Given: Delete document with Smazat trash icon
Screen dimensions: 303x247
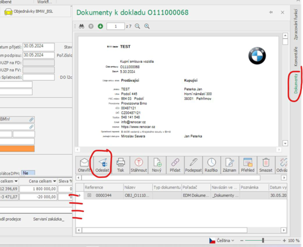Looking at the screenshot, I should click(x=266, y=165).
